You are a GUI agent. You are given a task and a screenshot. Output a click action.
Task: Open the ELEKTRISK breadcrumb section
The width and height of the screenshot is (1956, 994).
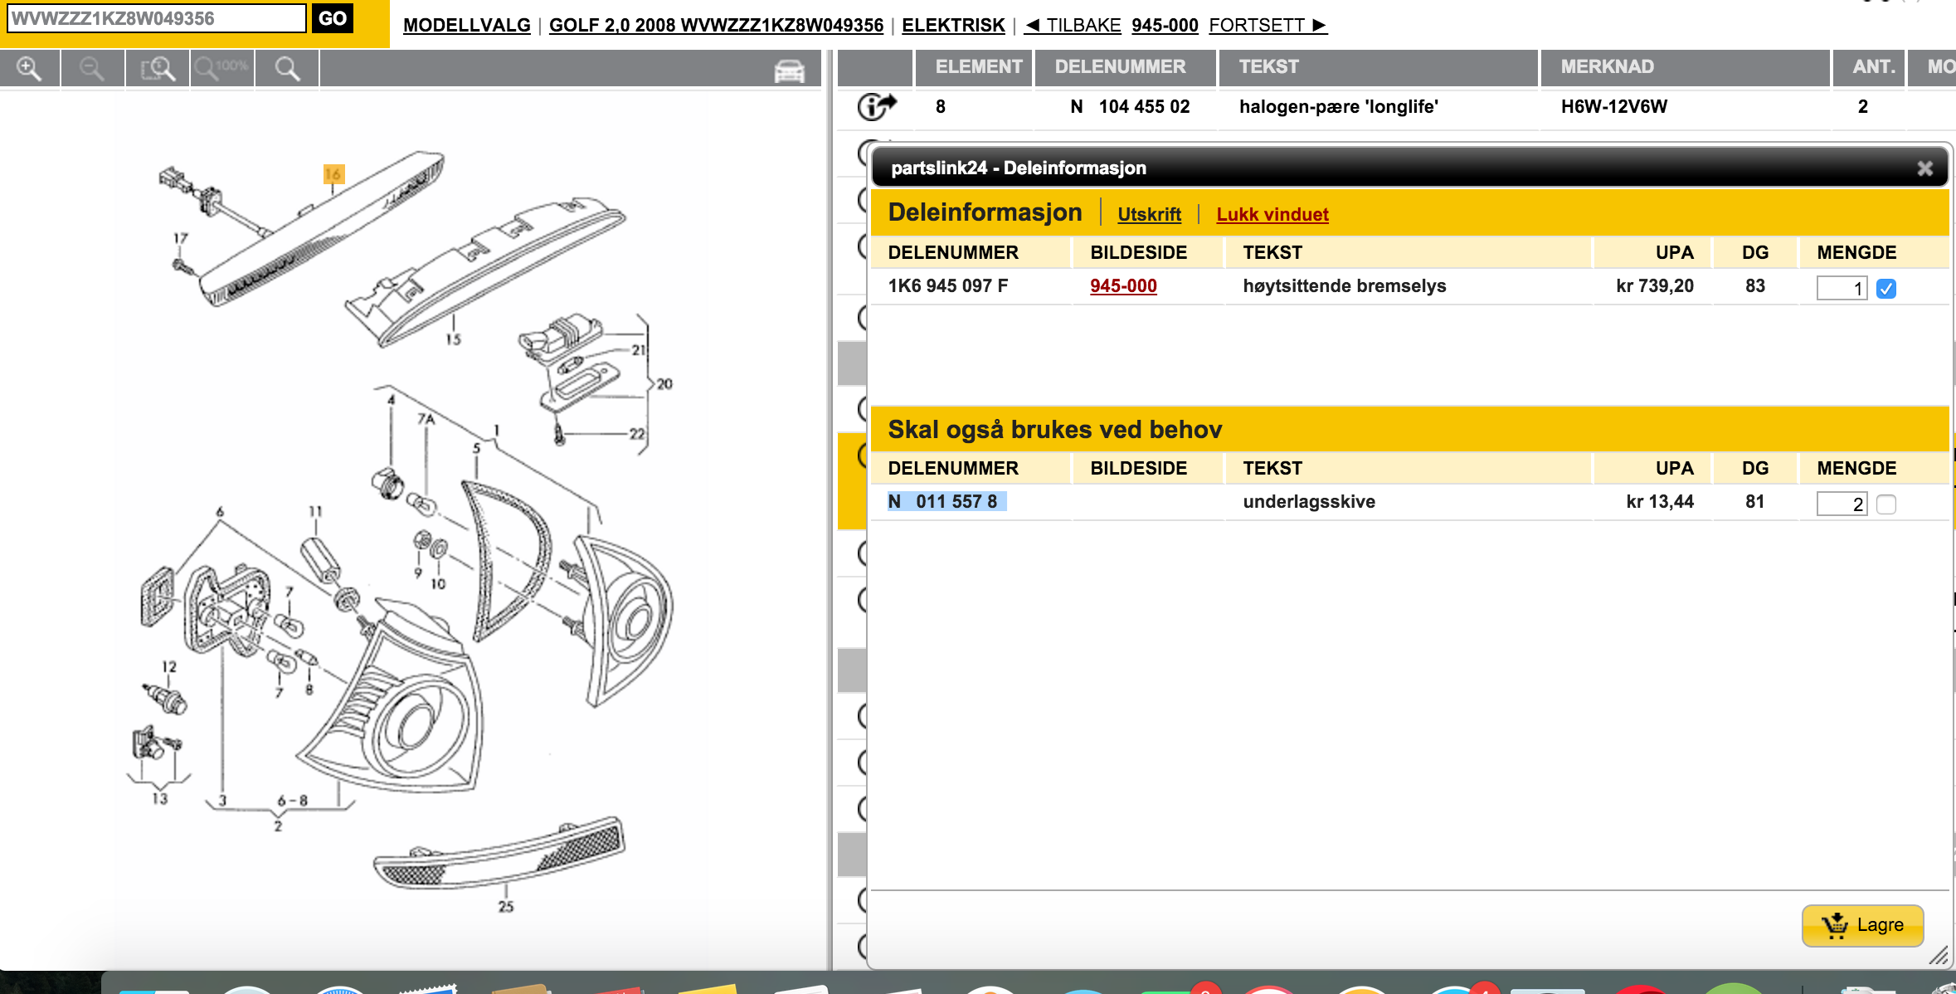[953, 26]
